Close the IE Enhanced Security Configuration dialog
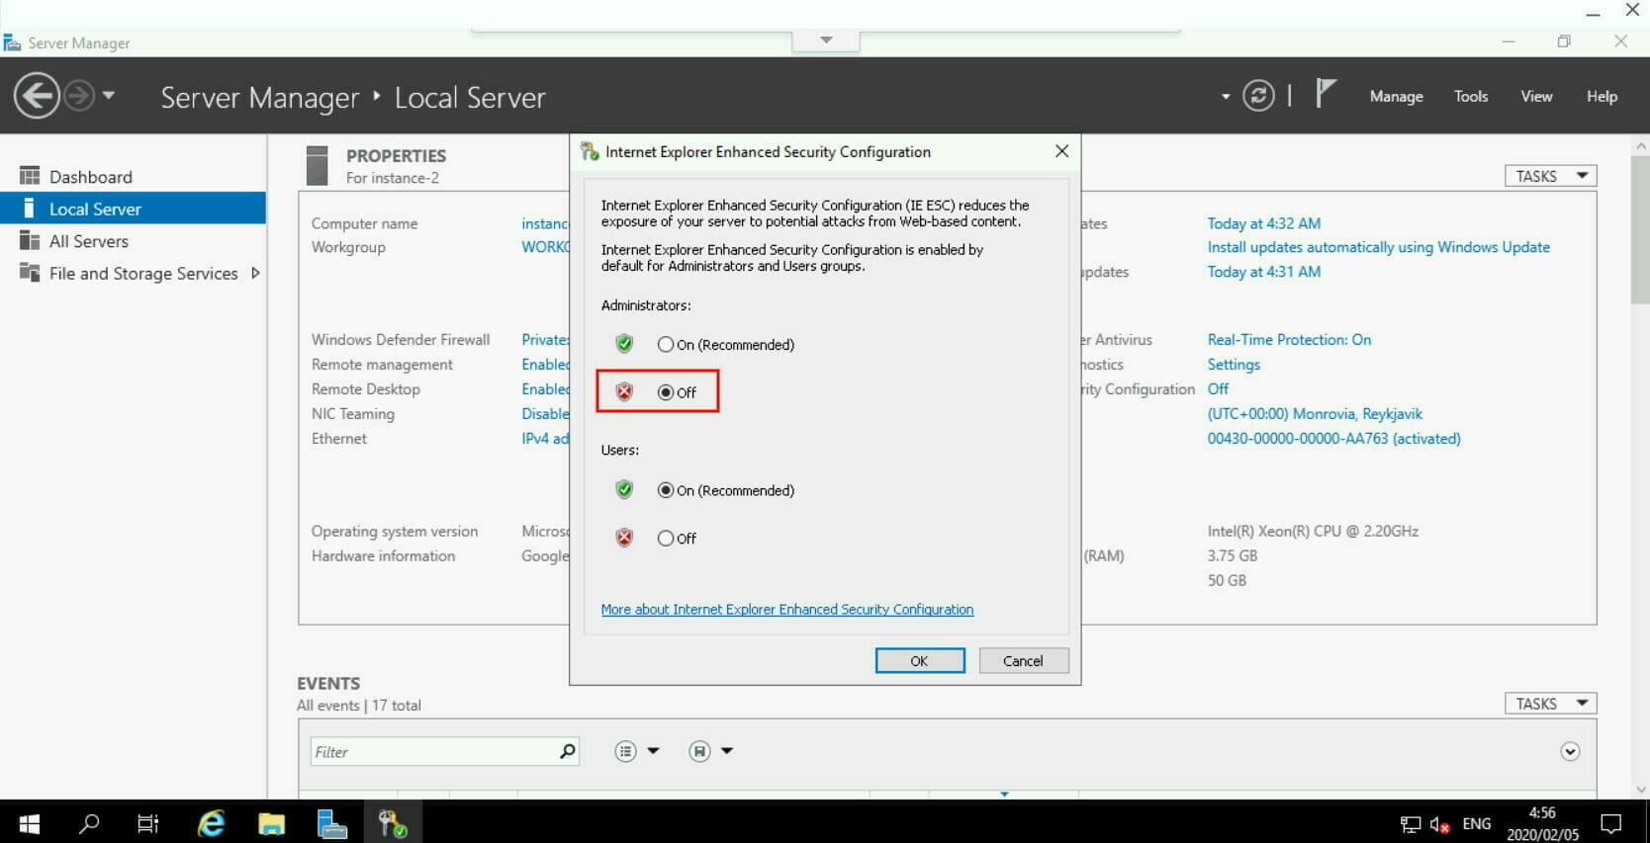1650x843 pixels. click(x=1061, y=151)
